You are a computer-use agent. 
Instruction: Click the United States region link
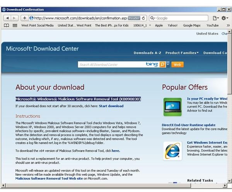[x=207, y=34]
